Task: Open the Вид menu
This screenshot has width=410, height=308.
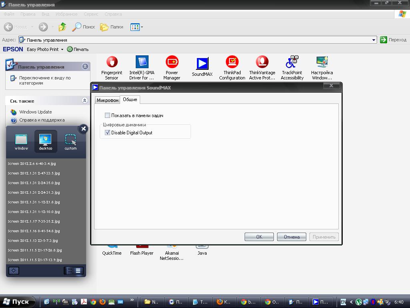Action: pyautogui.click(x=45, y=14)
